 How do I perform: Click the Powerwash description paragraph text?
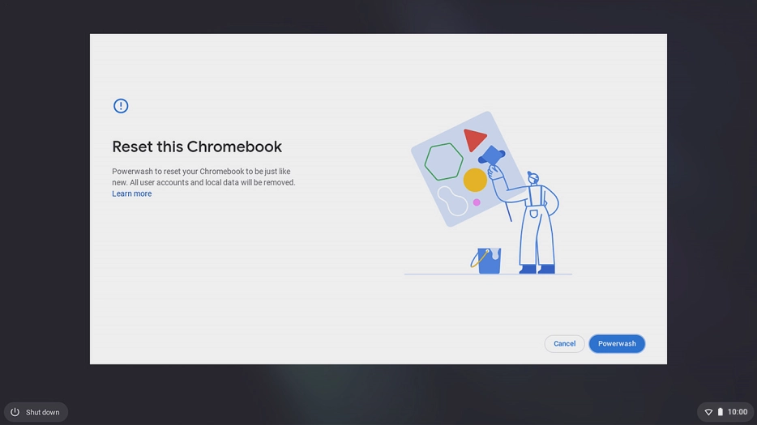click(203, 176)
